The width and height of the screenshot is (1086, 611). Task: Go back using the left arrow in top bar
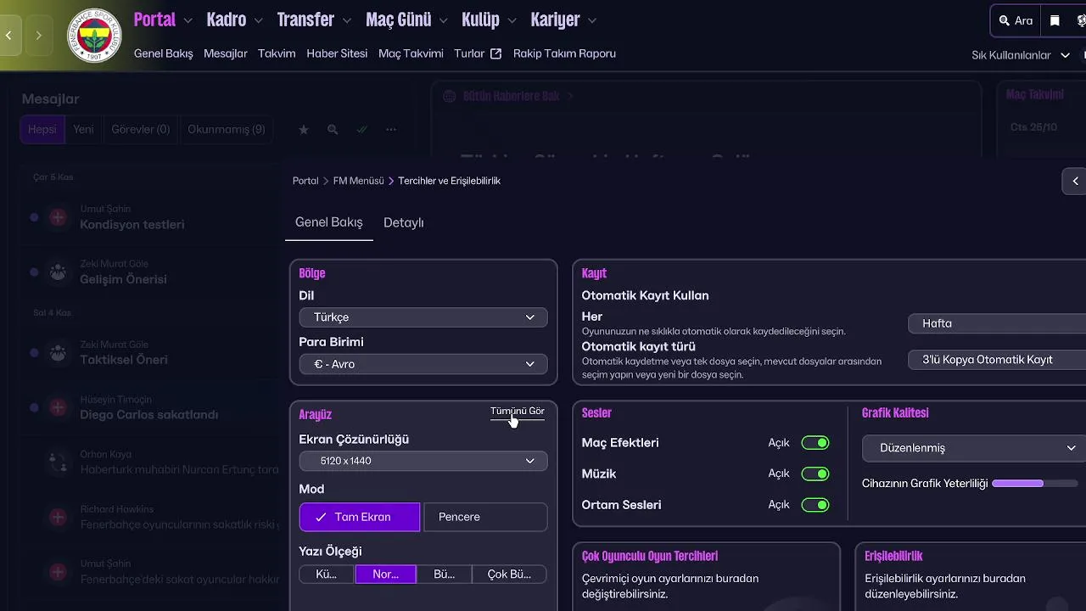[8, 36]
